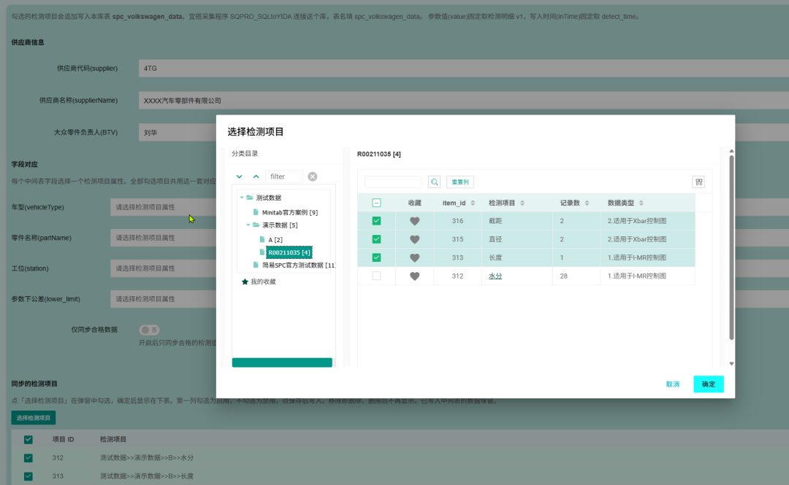This screenshot has height=485, width=789.
Task: Uncheck the checkbox for item 316 截距
Action: click(x=376, y=221)
